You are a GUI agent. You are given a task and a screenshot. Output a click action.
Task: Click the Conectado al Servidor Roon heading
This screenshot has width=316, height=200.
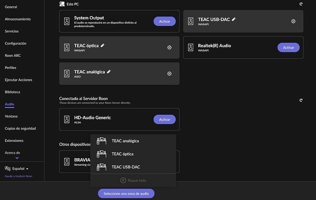point(83,99)
